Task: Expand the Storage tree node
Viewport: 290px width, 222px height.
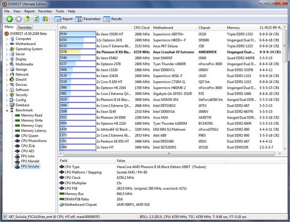Action: point(7,70)
